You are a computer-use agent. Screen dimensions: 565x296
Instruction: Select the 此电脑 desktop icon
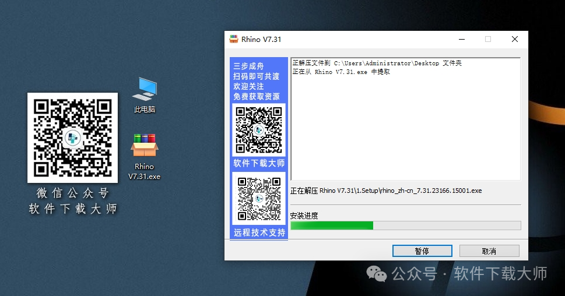145,95
